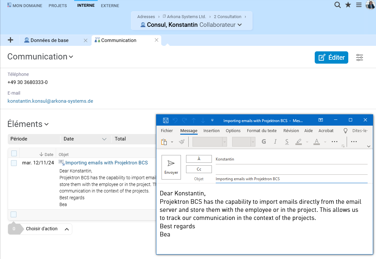Image resolution: width=376 pixels, height=259 pixels.
Task: Open the user profile avatar
Action: (x=370, y=5)
